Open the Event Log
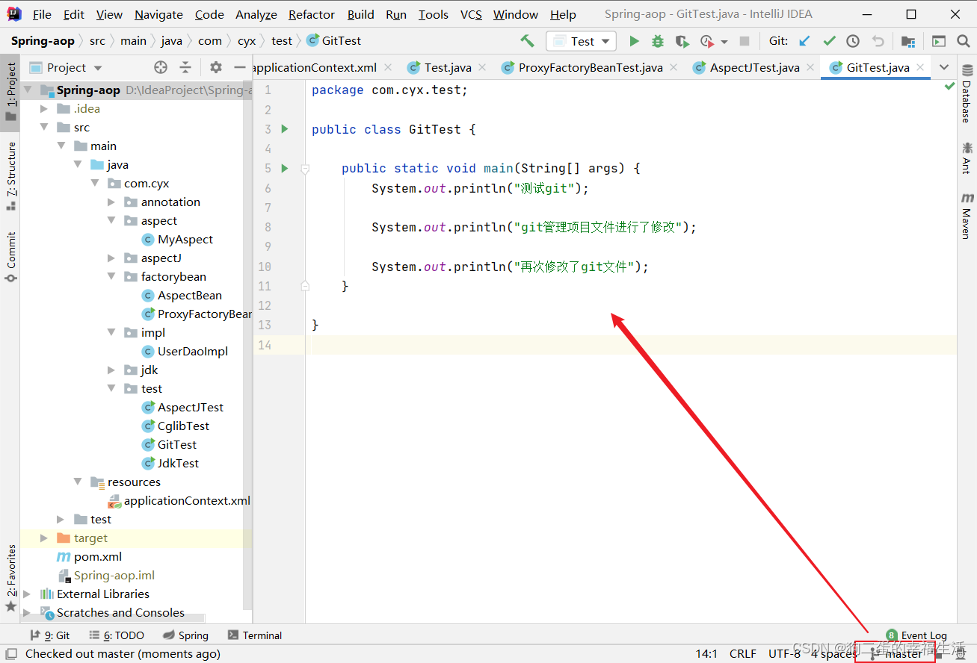 (916, 635)
